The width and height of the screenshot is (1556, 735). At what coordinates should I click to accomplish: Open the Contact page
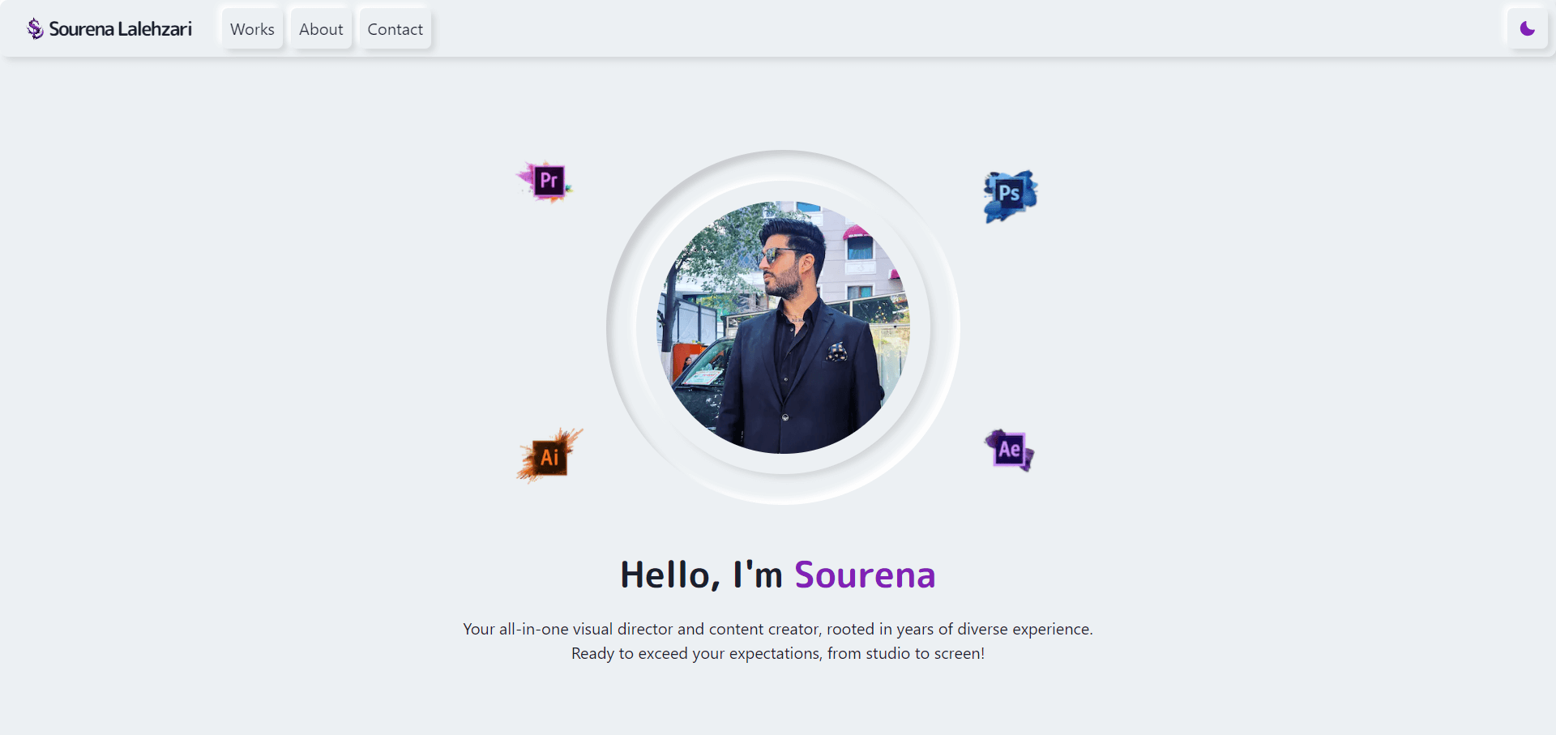click(395, 29)
